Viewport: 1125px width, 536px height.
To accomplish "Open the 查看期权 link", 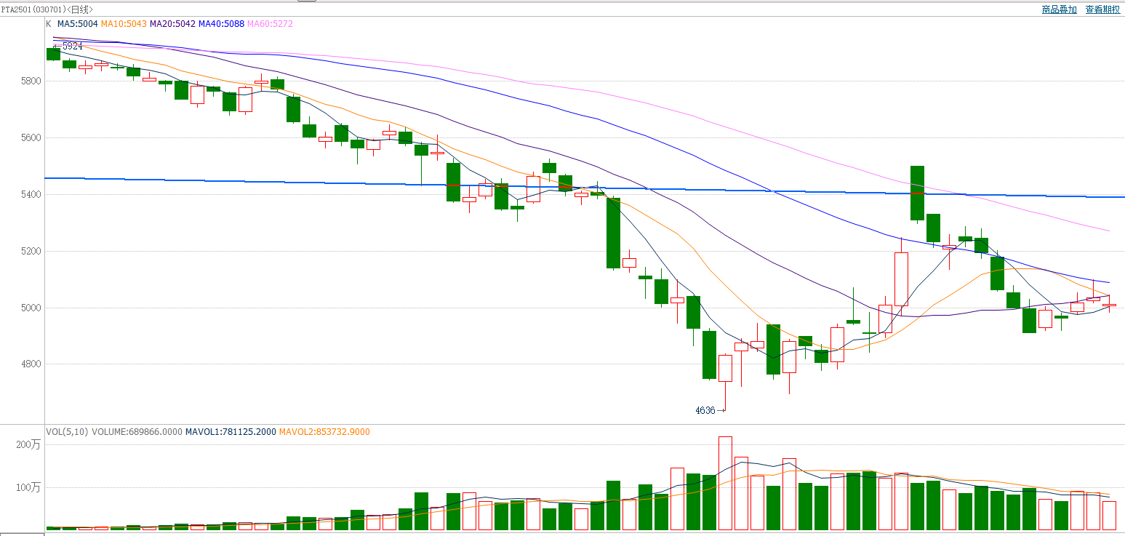I will (1102, 9).
